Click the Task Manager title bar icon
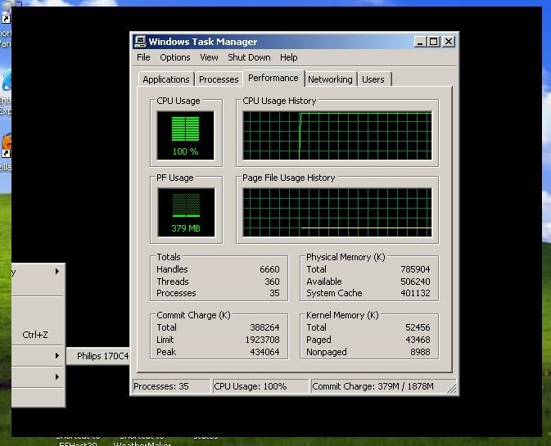The image size is (551, 446). click(x=141, y=42)
